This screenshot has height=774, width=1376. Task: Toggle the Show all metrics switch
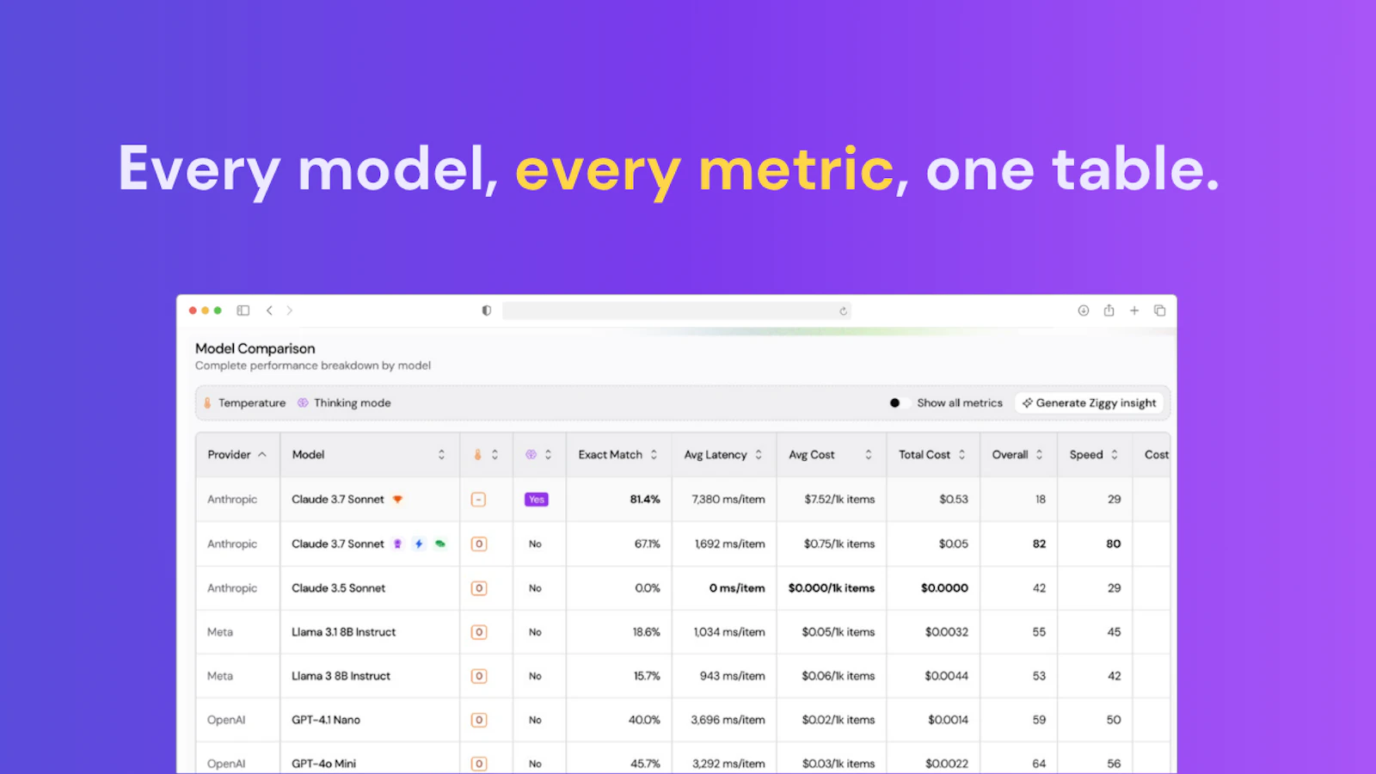point(898,402)
